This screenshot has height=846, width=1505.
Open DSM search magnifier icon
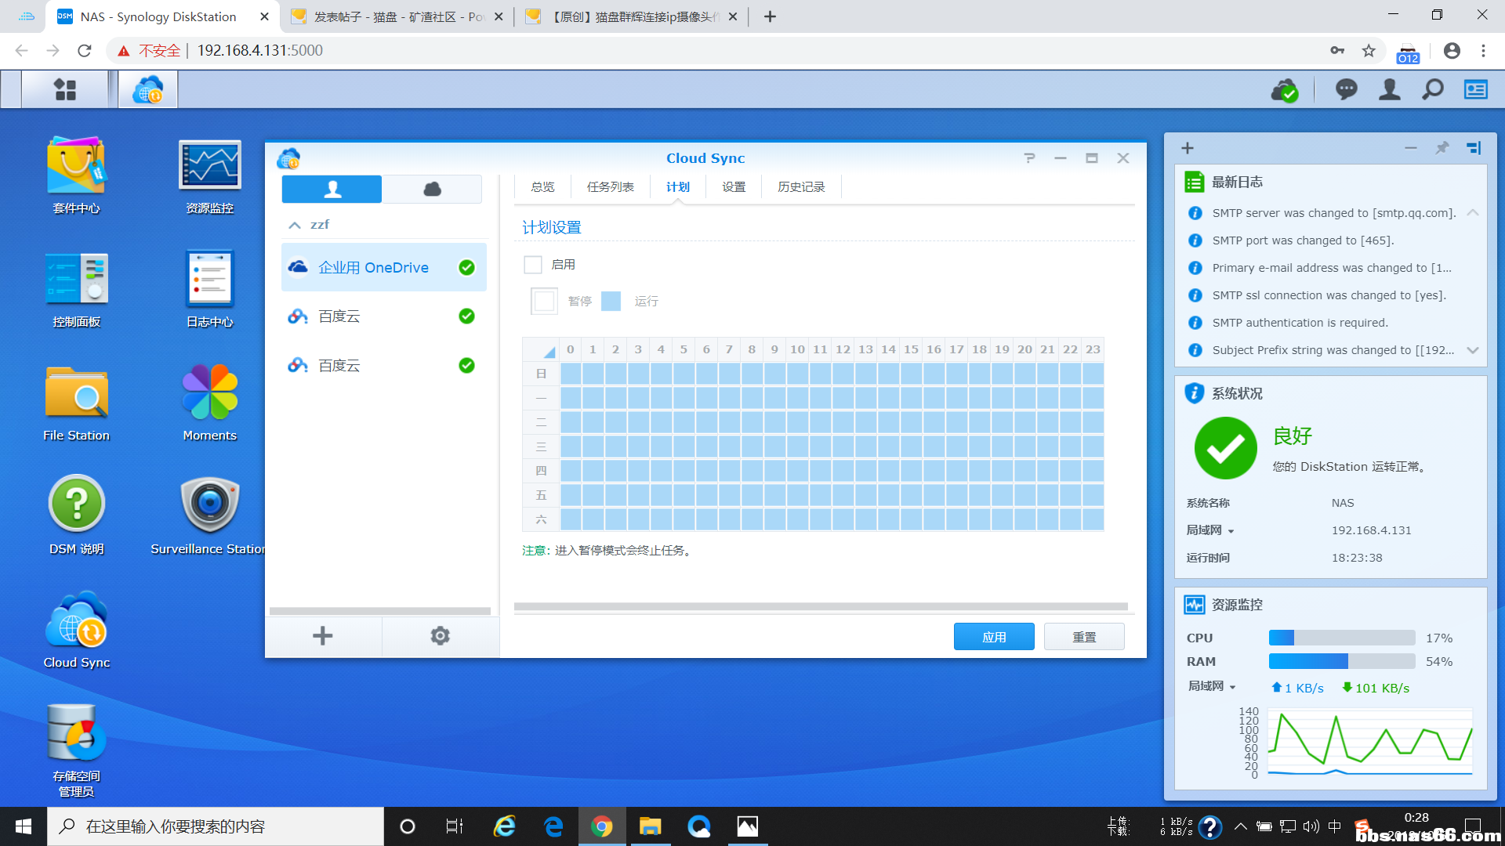pos(1432,90)
